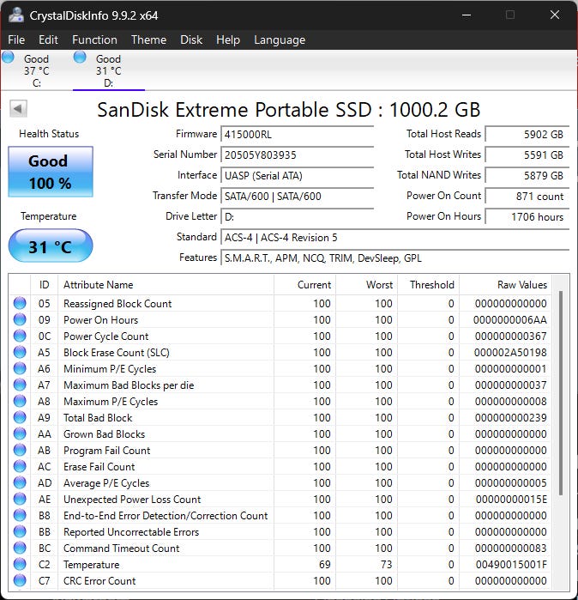Click the Total NAND Writes value 5879 GB
The height and width of the screenshot is (600, 578).
[527, 176]
